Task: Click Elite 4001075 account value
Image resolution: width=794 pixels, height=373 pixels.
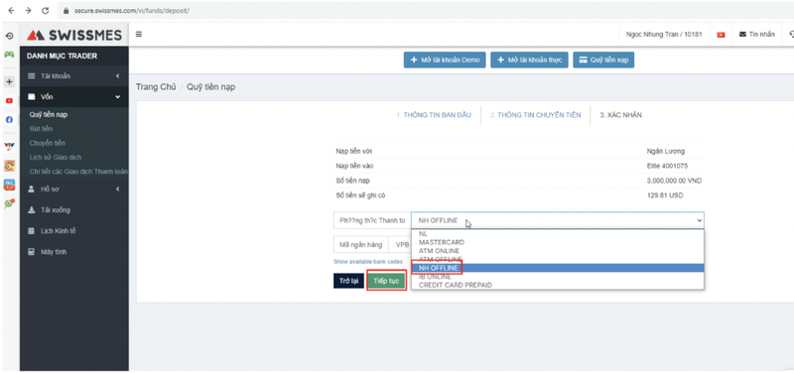Action: click(667, 166)
